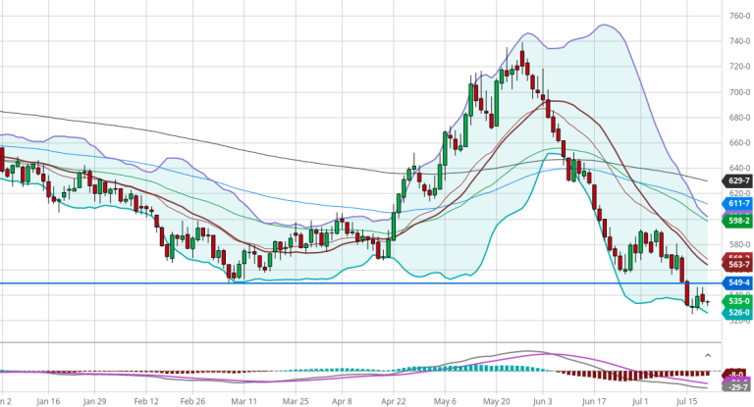Image resolution: width=754 pixels, height=407 pixels.
Task: Select the teal 526-0 lower band label
Action: [x=736, y=313]
